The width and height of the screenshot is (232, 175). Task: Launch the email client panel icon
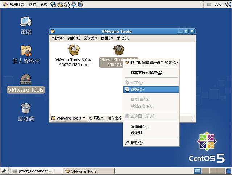pos(60,4)
